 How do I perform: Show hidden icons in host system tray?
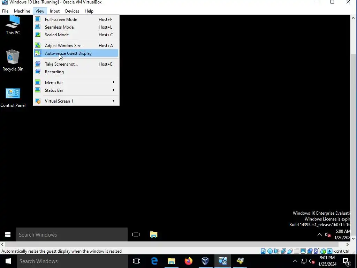295,261
